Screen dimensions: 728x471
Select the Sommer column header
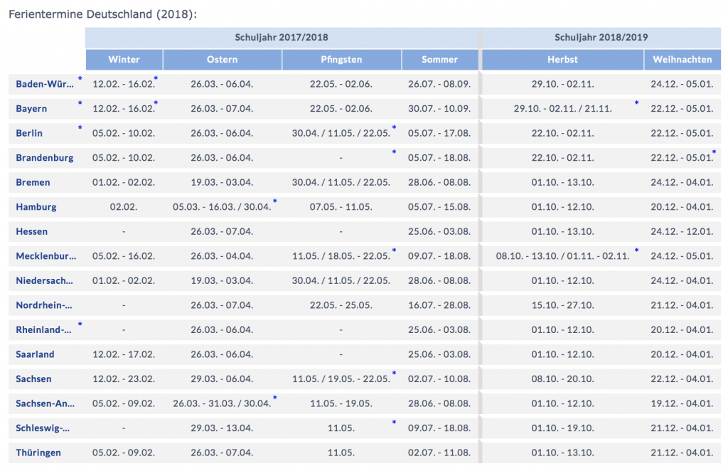tap(439, 60)
